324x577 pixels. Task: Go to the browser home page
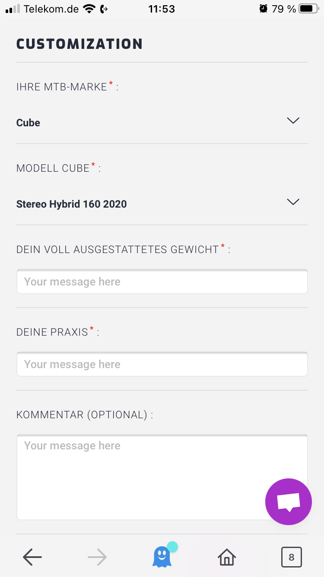pyautogui.click(x=227, y=557)
